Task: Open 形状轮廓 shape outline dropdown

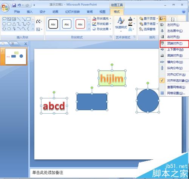Action: [x=102, y=24]
